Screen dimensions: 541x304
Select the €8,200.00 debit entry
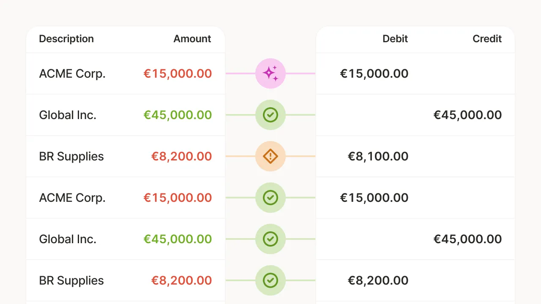click(x=378, y=280)
